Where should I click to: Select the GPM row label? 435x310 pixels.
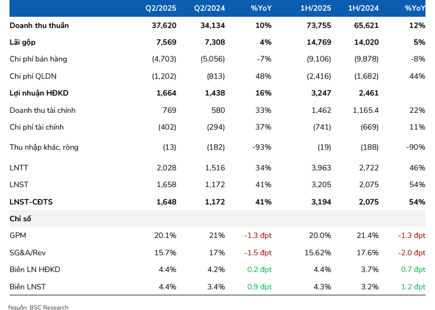point(18,236)
